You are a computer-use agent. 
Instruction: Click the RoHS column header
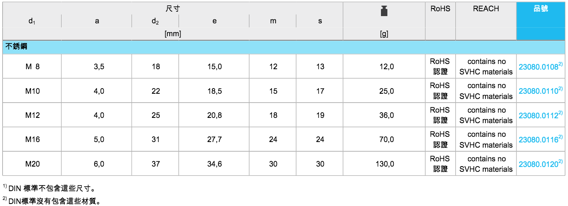pos(440,8)
